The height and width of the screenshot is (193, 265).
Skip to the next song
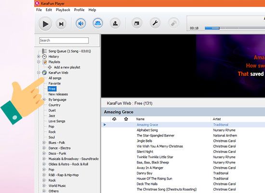coord(61,24)
